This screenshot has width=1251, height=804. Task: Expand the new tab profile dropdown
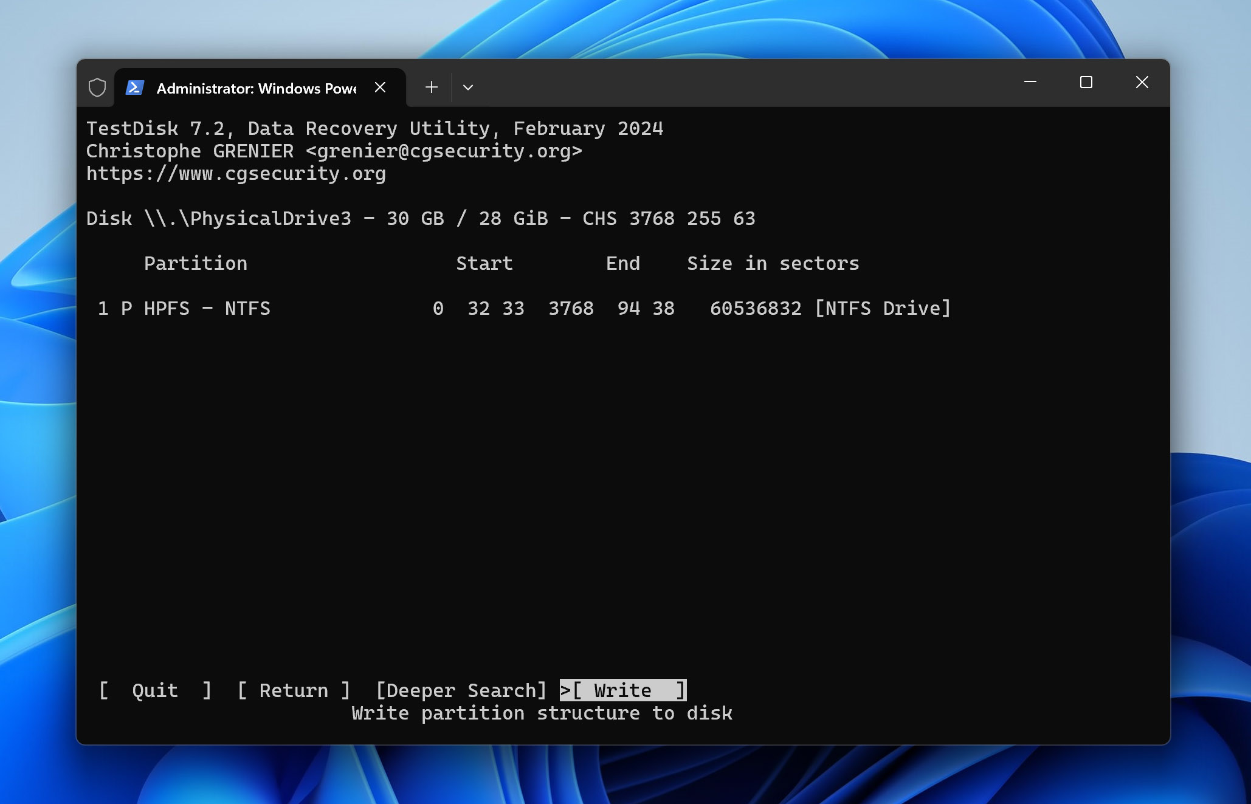click(467, 88)
